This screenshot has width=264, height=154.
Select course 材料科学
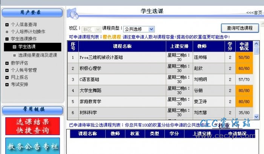click(x=88, y=113)
